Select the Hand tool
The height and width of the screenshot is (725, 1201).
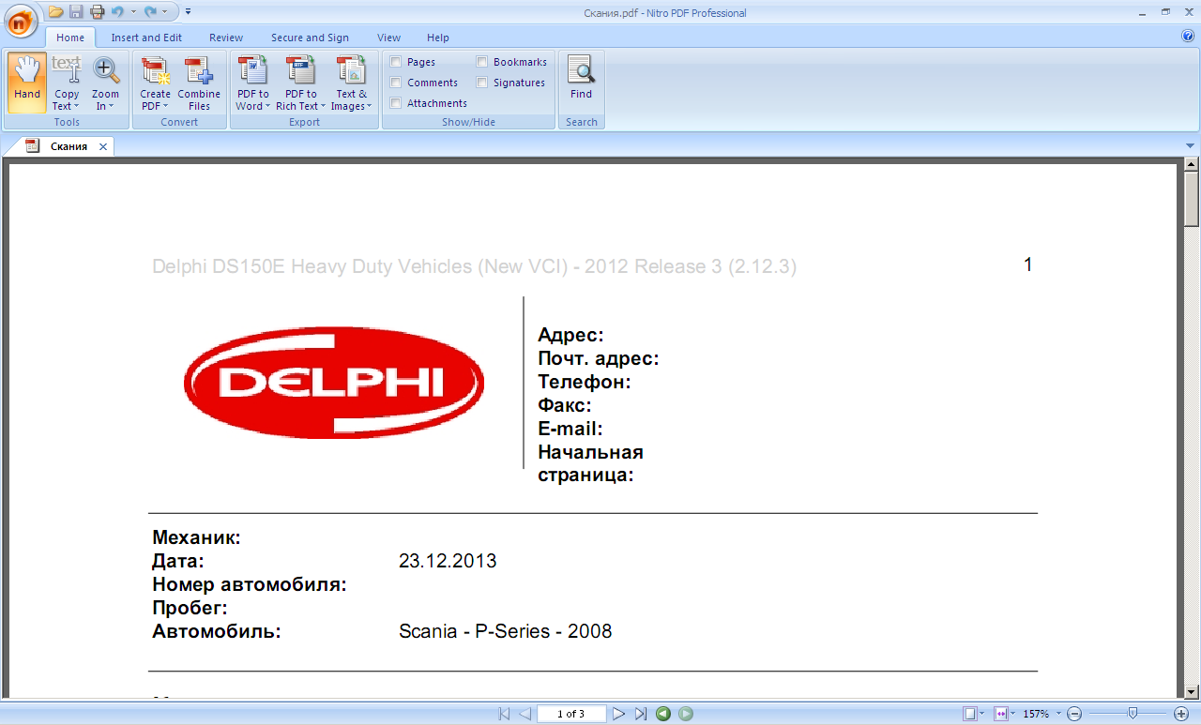click(27, 83)
